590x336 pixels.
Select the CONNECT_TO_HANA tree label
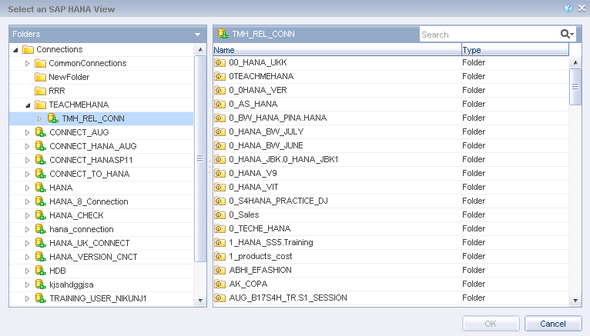pos(89,174)
